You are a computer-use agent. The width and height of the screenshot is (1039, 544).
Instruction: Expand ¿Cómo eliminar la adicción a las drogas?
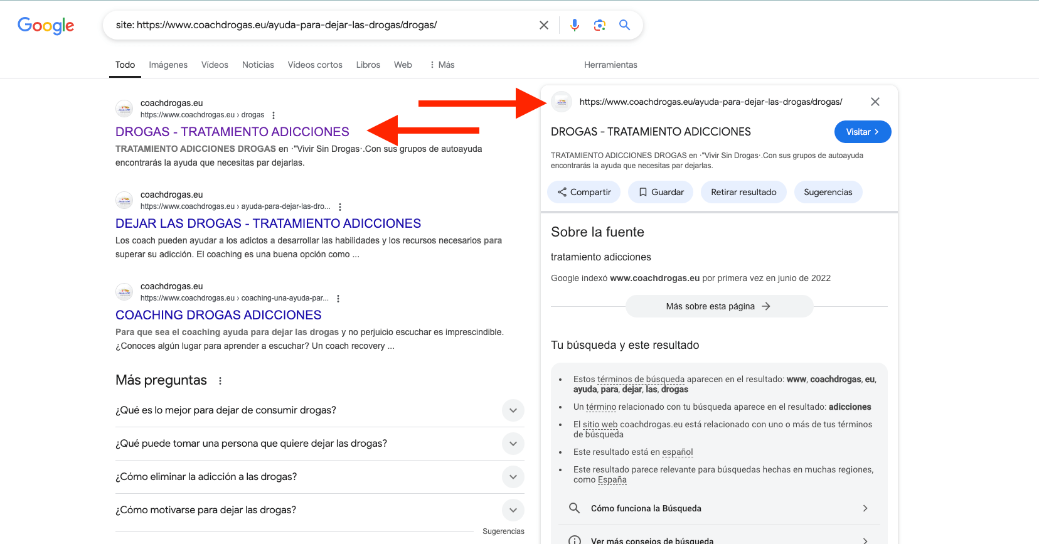tap(319, 477)
